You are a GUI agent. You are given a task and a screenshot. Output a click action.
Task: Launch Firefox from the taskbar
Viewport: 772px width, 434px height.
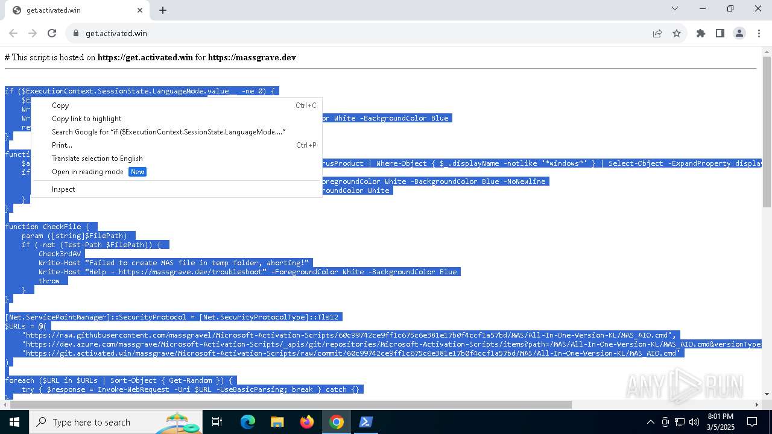[307, 422]
